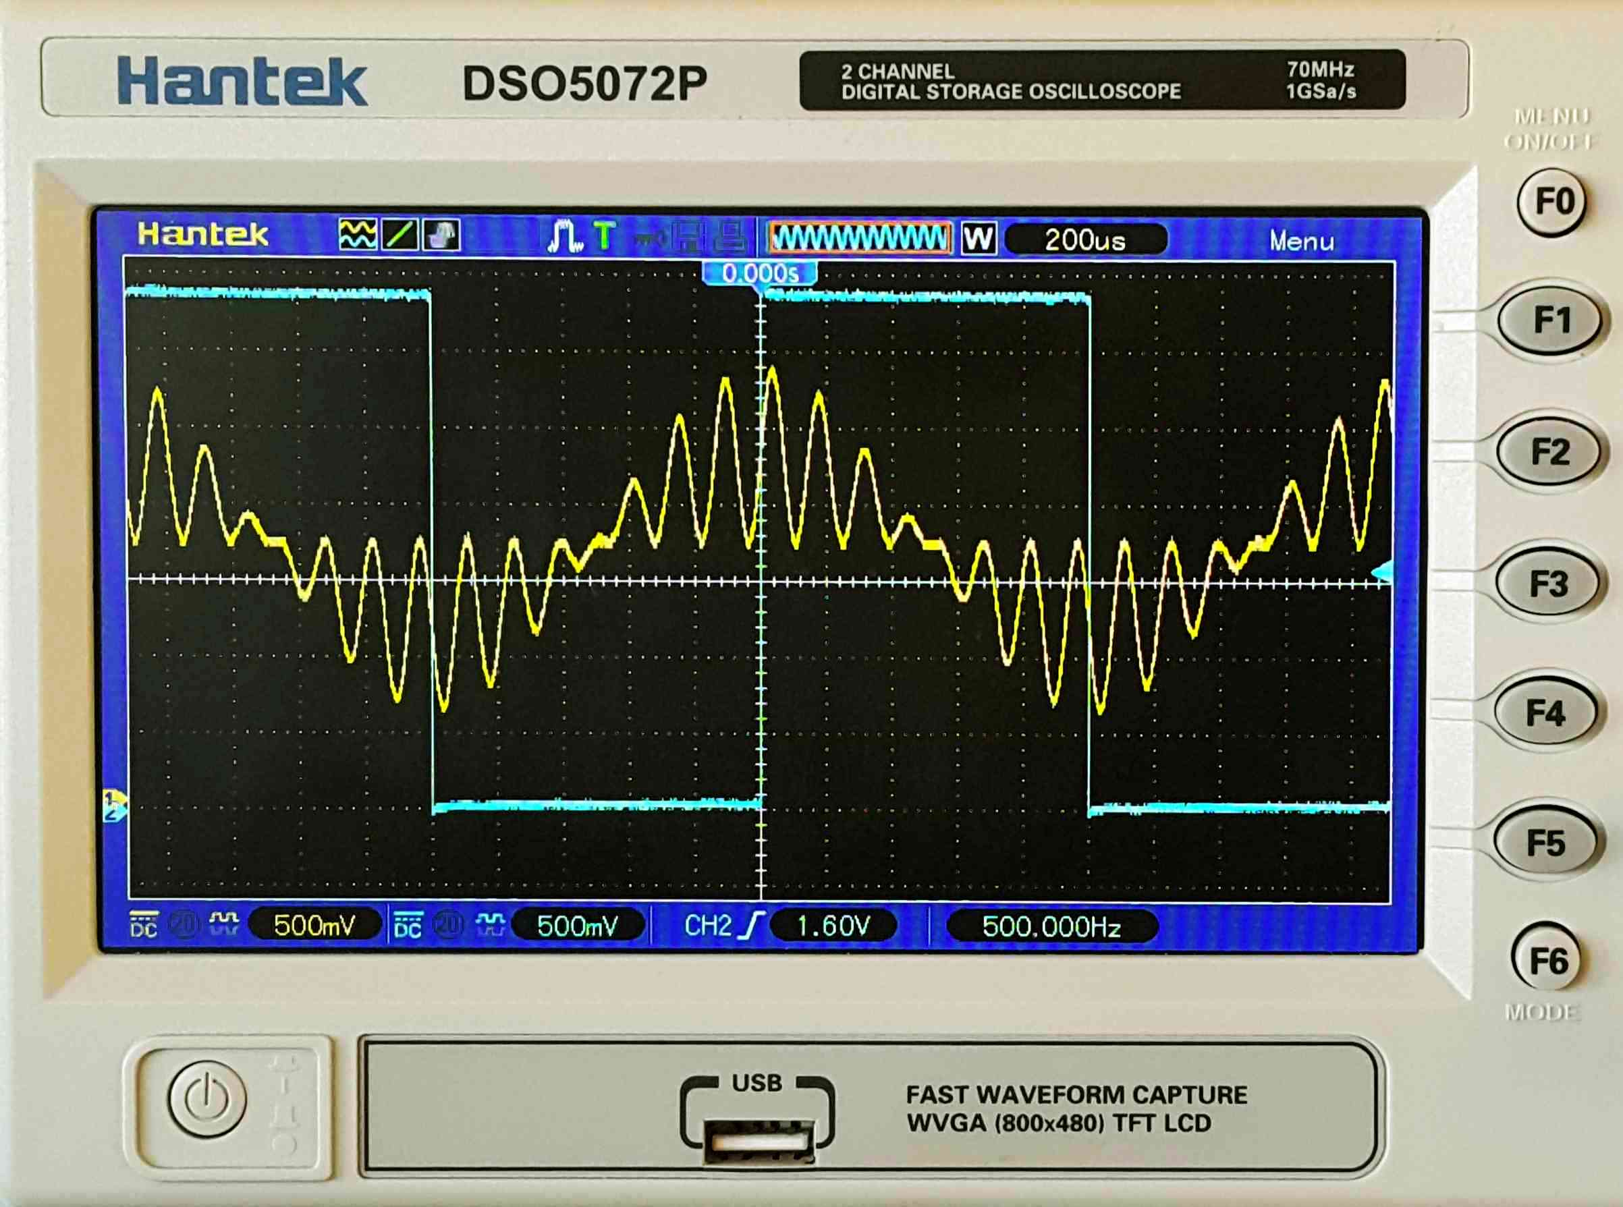This screenshot has height=1207, width=1623.
Task: Click the rising-edge pulse trigger icon
Action: (564, 236)
